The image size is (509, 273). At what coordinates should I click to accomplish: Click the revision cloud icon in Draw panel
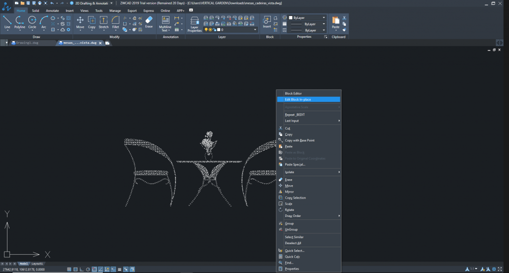(63, 29)
